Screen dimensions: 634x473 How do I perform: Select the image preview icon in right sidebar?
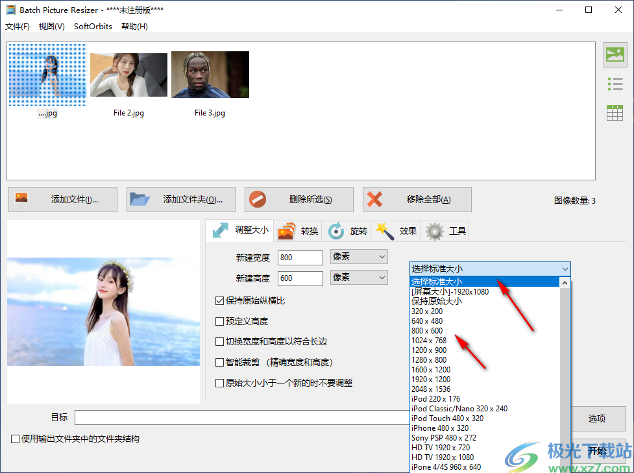pyautogui.click(x=615, y=55)
